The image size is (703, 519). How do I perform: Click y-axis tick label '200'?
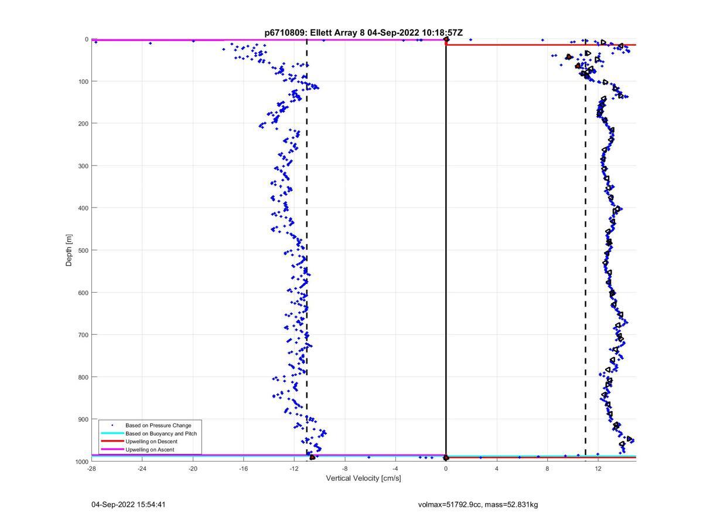83,124
